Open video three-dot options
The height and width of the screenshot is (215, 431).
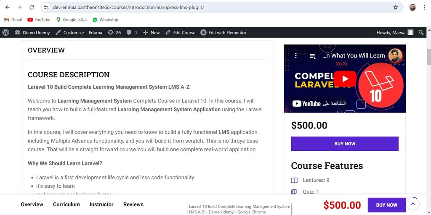[296, 56]
